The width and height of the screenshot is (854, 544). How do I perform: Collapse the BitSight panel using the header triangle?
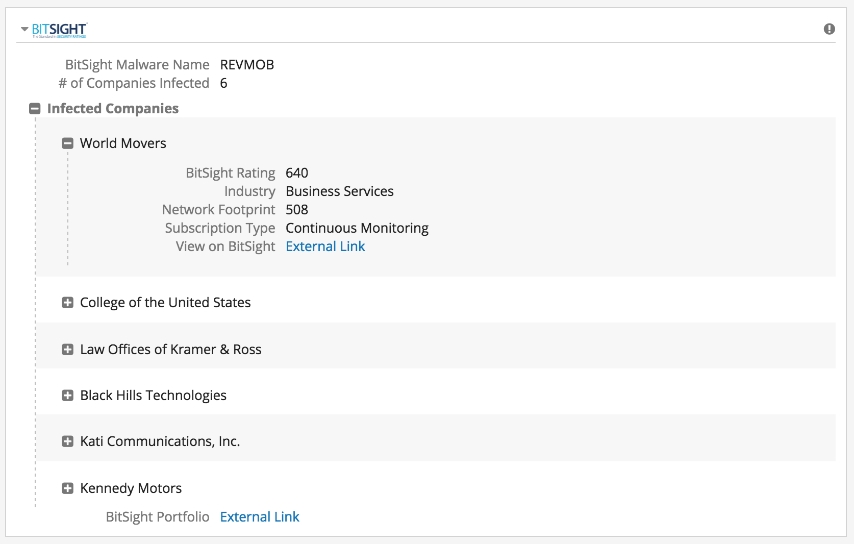pyautogui.click(x=24, y=29)
